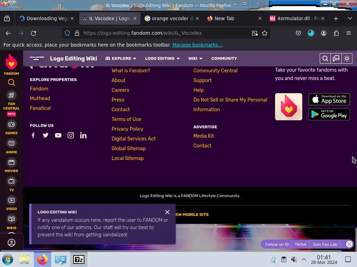
Task: Visit Fandom's Twitter page icon
Action: pos(46,135)
